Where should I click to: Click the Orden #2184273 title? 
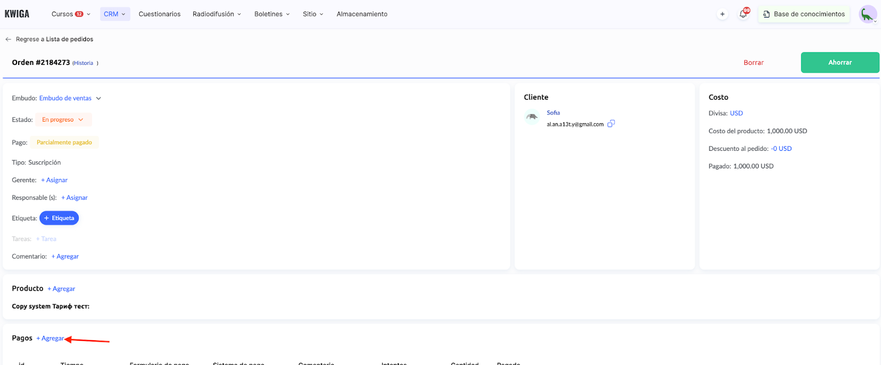(x=41, y=62)
